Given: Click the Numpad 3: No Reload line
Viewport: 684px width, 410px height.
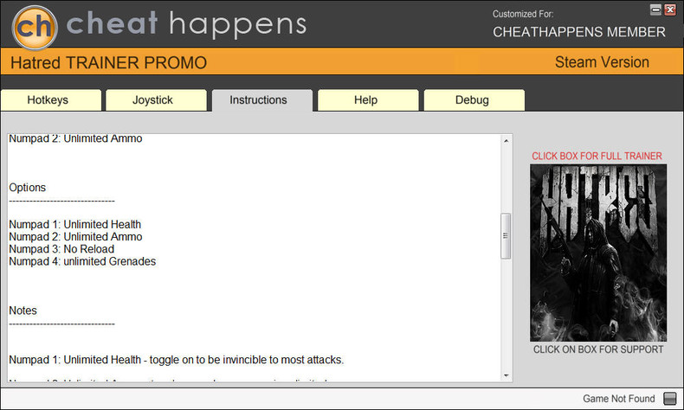Looking at the screenshot, I should click(61, 249).
